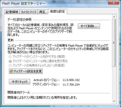The height and width of the screenshot is (107, 121).
Task: Select the 高度な設定 tab
Action: (58, 11)
